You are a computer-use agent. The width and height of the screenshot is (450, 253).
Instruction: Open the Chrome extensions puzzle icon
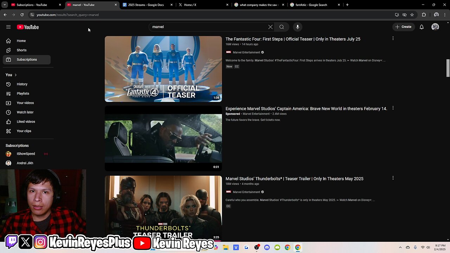click(x=424, y=15)
